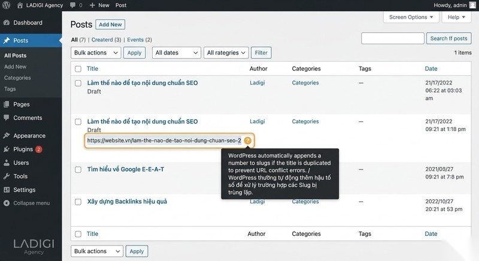The height and width of the screenshot is (261, 479).
Task: Click the Plugins plug icon
Action: (x=7, y=149)
